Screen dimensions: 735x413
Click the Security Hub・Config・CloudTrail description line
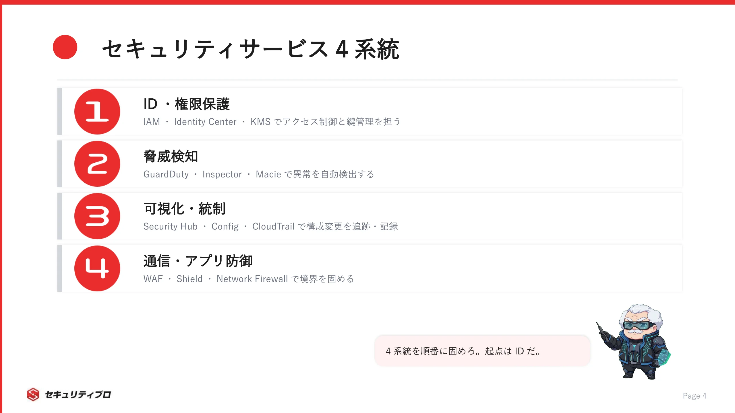(270, 226)
